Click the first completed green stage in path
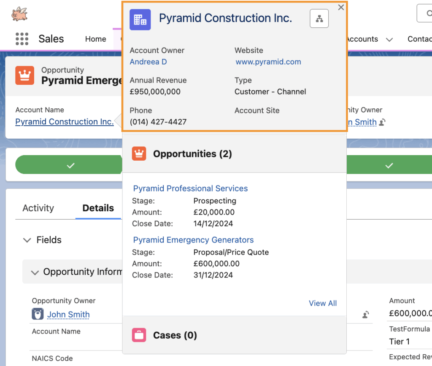Screen dimensions: 432x366 pos(70,165)
